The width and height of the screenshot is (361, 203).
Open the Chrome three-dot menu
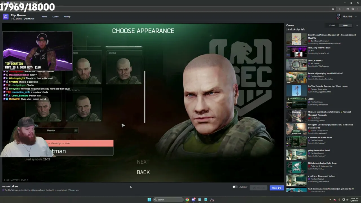click(357, 9)
